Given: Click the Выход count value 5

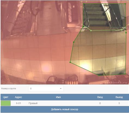Looking at the screenshot, I should click(x=119, y=103).
